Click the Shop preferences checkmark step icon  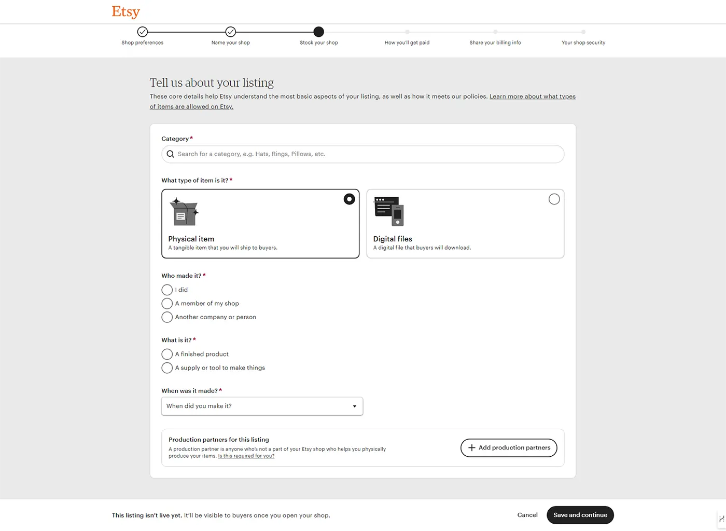coord(143,32)
